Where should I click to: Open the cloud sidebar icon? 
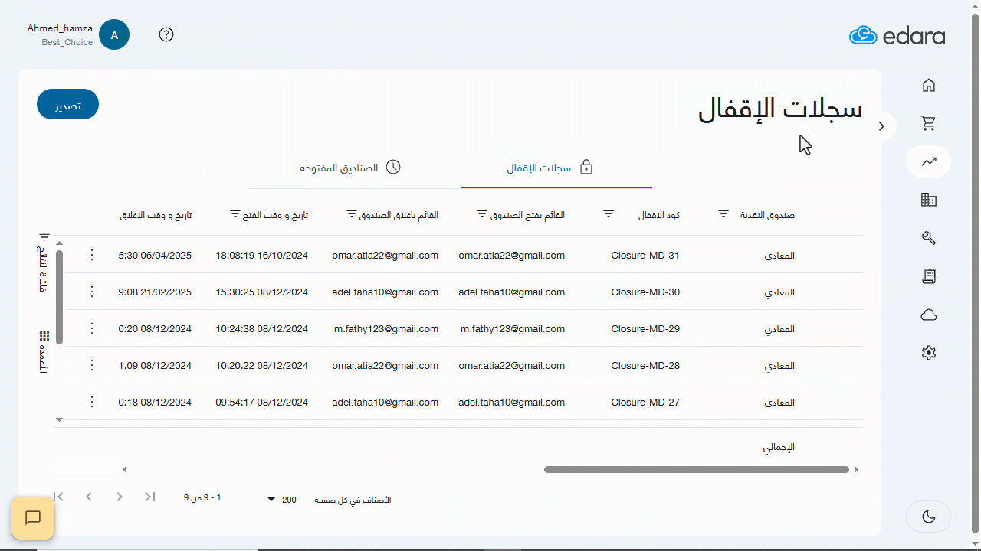pyautogui.click(x=928, y=315)
